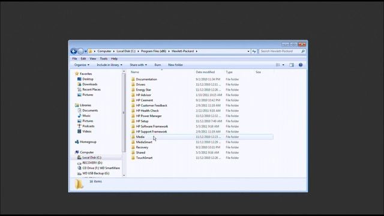Viewport: 384px width, 216px height.
Task: Click the magnifier icon in the search box
Action: point(303,51)
